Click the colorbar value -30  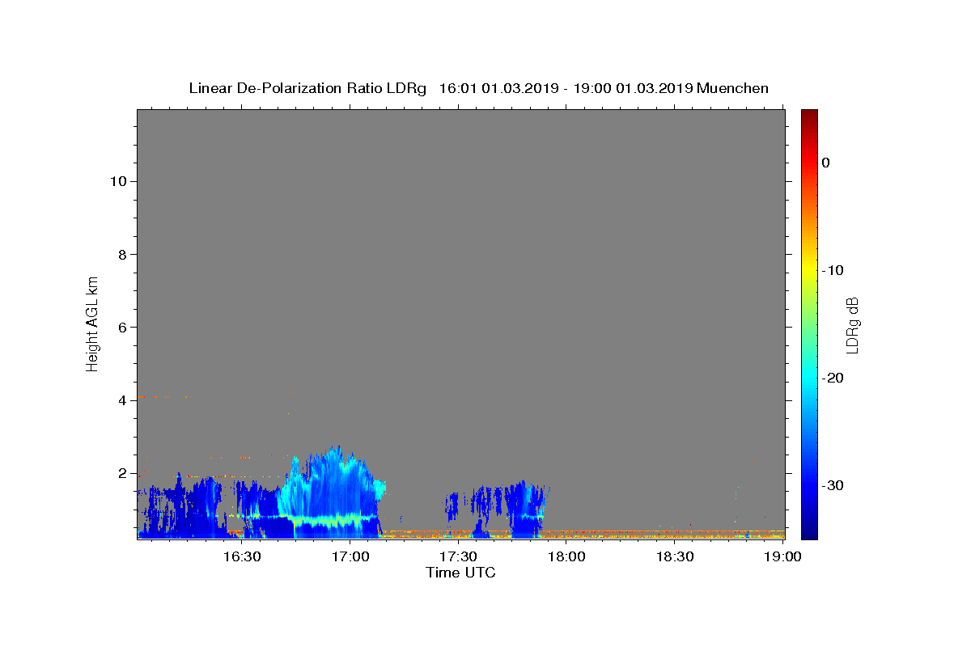tap(833, 485)
